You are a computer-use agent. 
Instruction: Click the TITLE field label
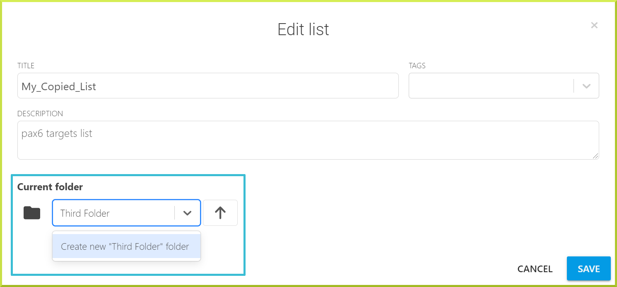[x=26, y=66]
